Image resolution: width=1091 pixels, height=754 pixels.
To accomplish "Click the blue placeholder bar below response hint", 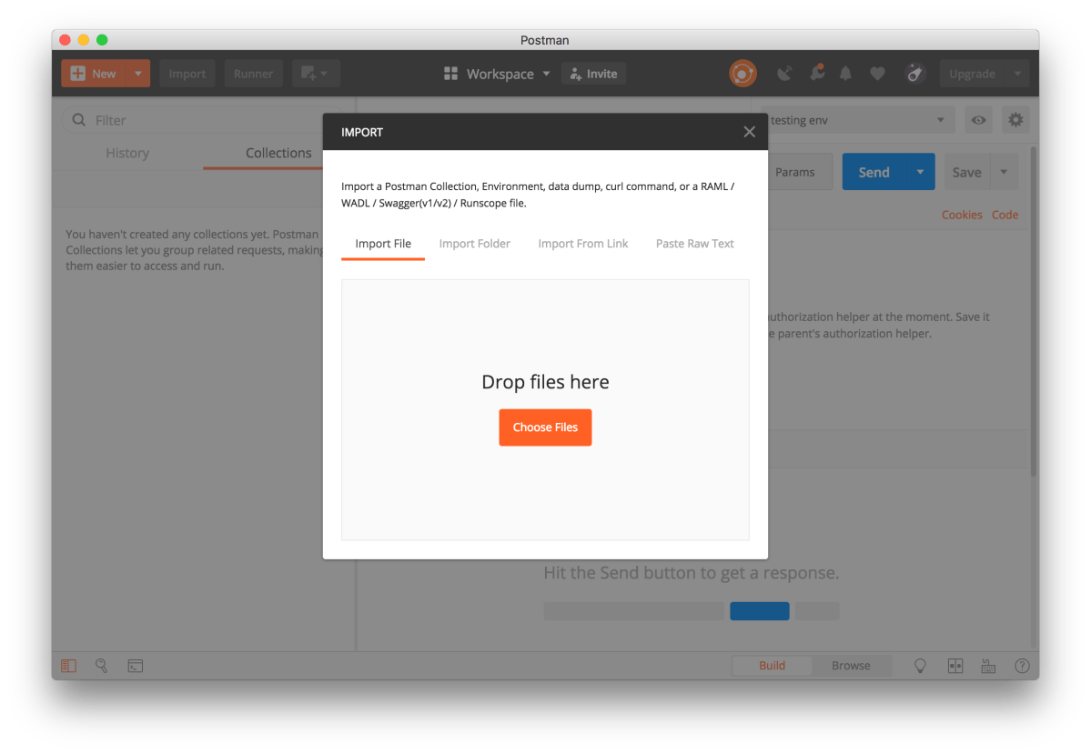I will coord(759,610).
